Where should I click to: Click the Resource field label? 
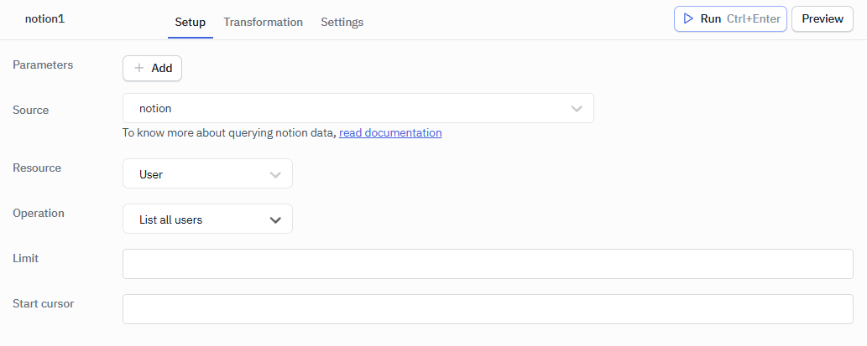click(x=37, y=168)
